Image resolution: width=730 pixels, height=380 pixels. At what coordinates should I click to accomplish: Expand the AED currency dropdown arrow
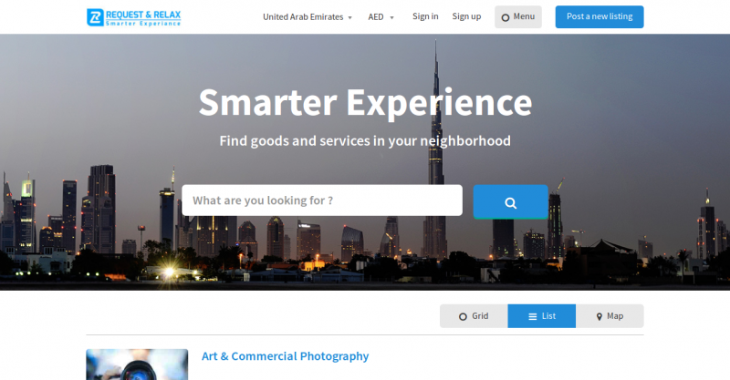point(392,17)
